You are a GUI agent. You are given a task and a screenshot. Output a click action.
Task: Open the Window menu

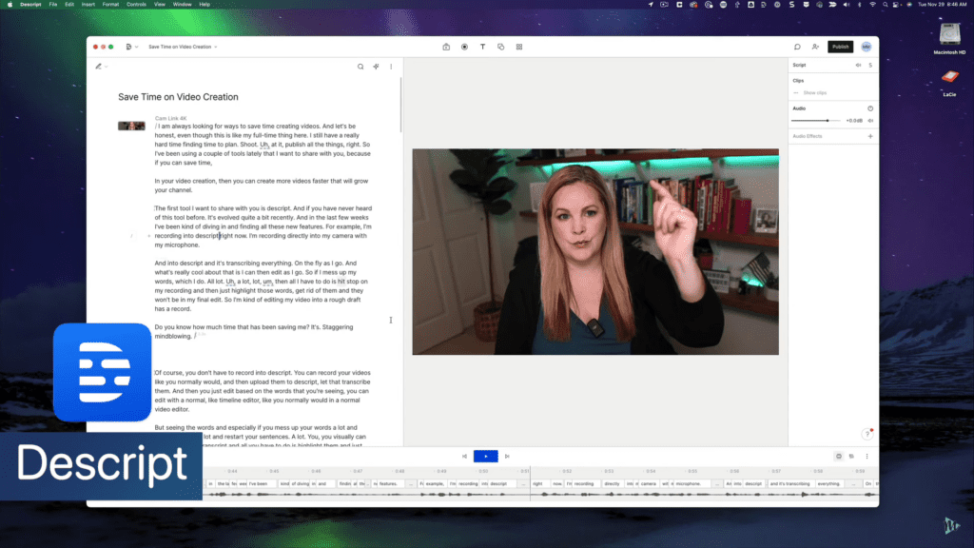click(182, 5)
